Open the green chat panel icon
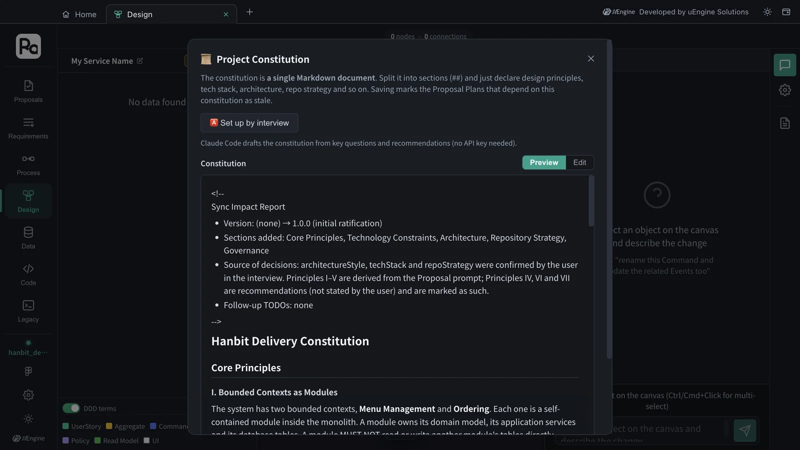 (x=785, y=65)
